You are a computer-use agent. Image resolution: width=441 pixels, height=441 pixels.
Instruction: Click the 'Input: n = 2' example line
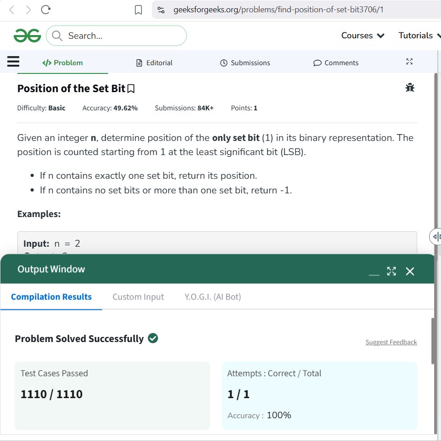pyautogui.click(x=52, y=243)
